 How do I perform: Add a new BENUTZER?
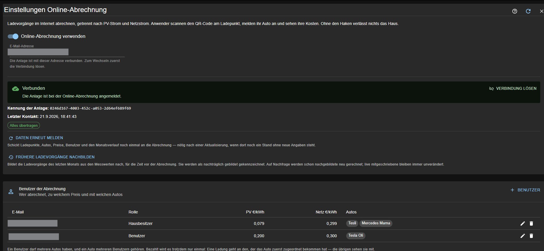click(525, 190)
